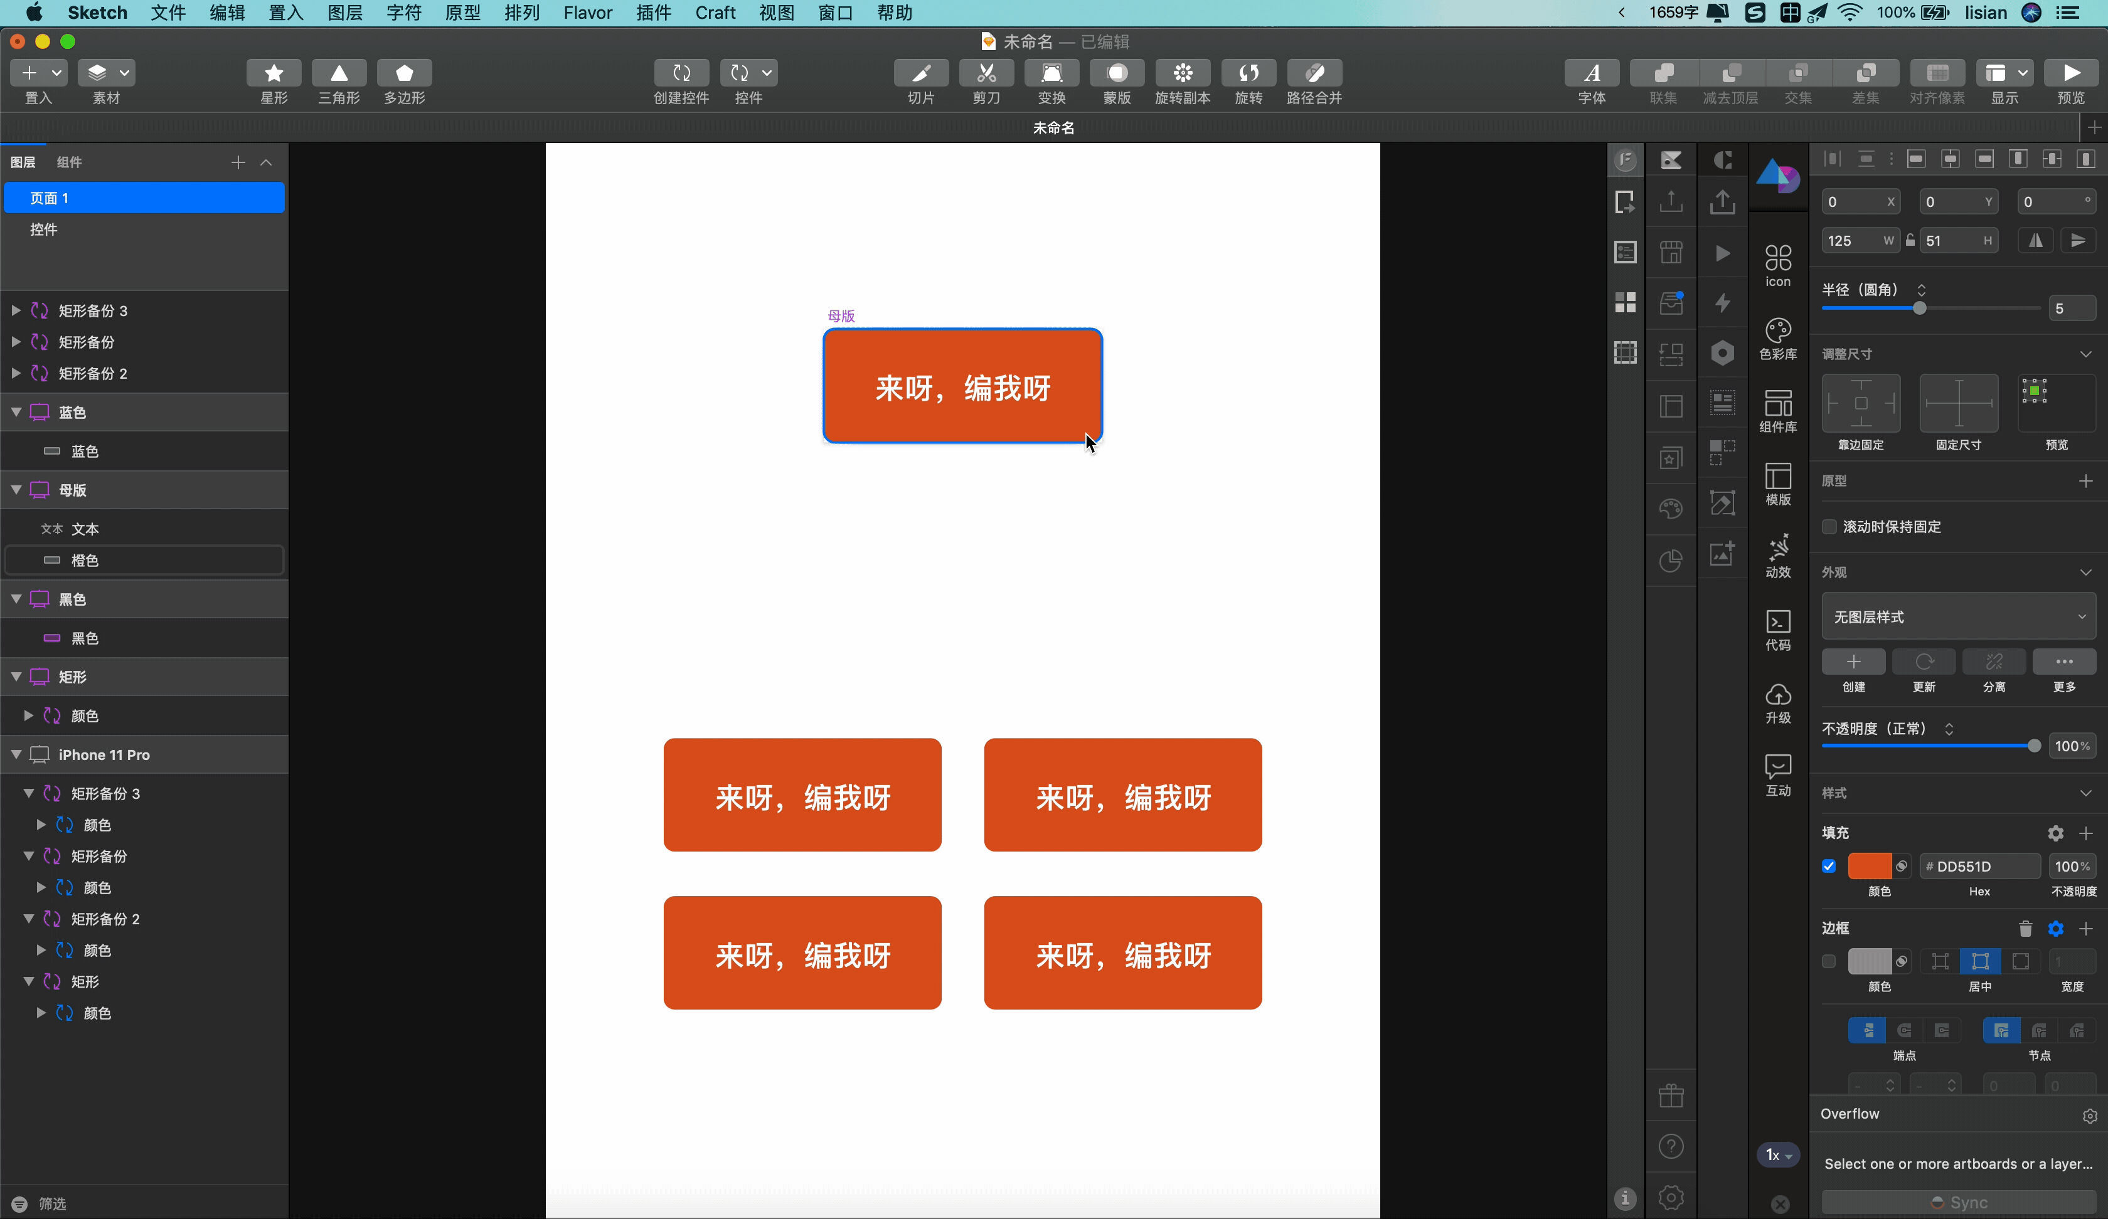Viewport: 2108px width, 1219px height.
Task: Disable the fill color checkbox
Action: coord(1829,866)
